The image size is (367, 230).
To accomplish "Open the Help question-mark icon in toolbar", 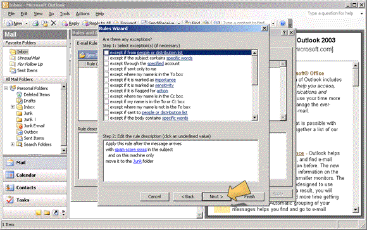I will (283, 23).
